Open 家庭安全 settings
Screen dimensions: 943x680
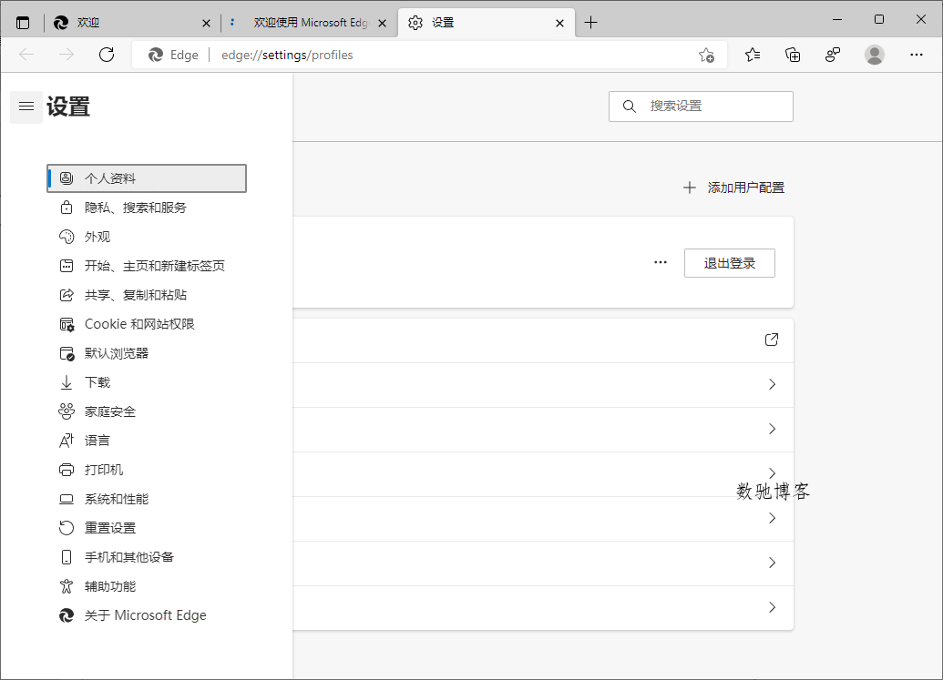(147, 411)
